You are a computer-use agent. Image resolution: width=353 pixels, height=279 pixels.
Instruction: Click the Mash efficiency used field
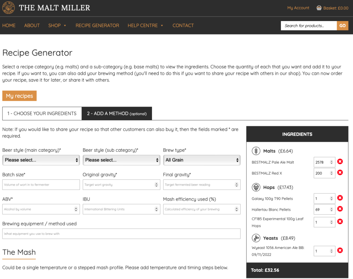click(202, 209)
